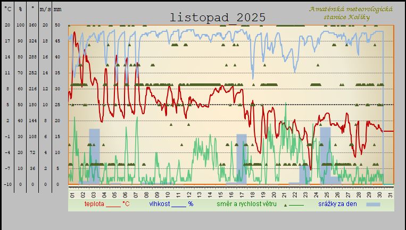Screen dimensions: 406x230
Task: Select the % humidity axis header
Action: point(20,10)
